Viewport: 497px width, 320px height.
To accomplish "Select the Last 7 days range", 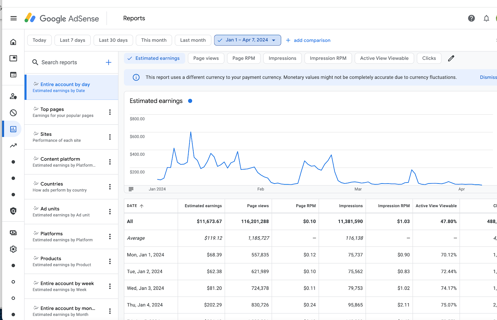I will click(x=72, y=40).
